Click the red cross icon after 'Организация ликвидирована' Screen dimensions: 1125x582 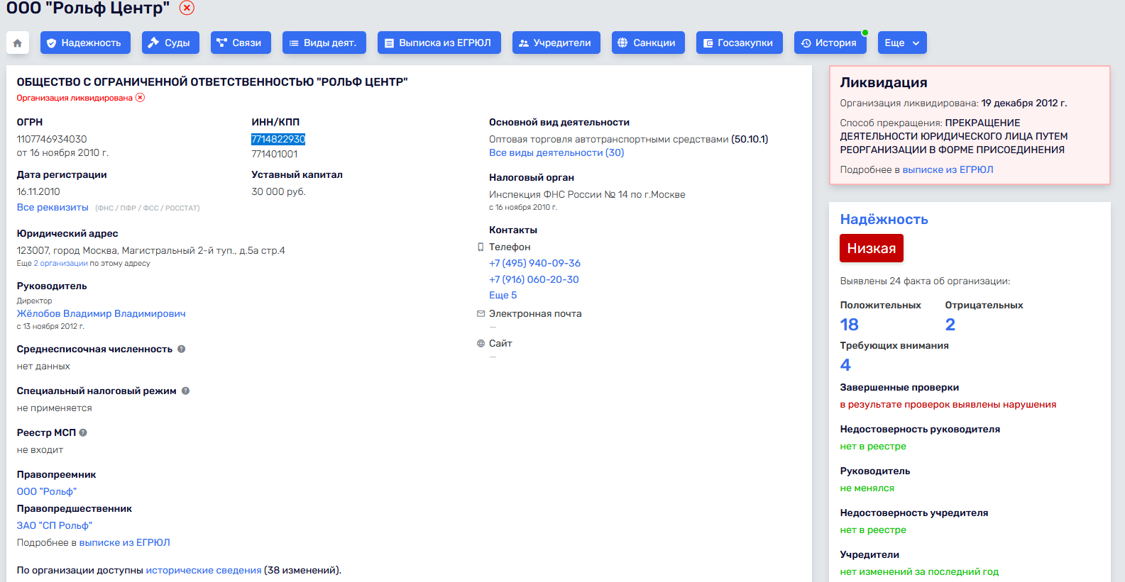(x=140, y=98)
